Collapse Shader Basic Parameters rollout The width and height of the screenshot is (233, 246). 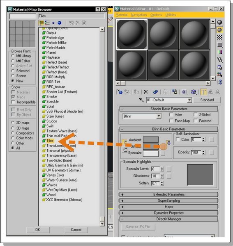pos(169,109)
